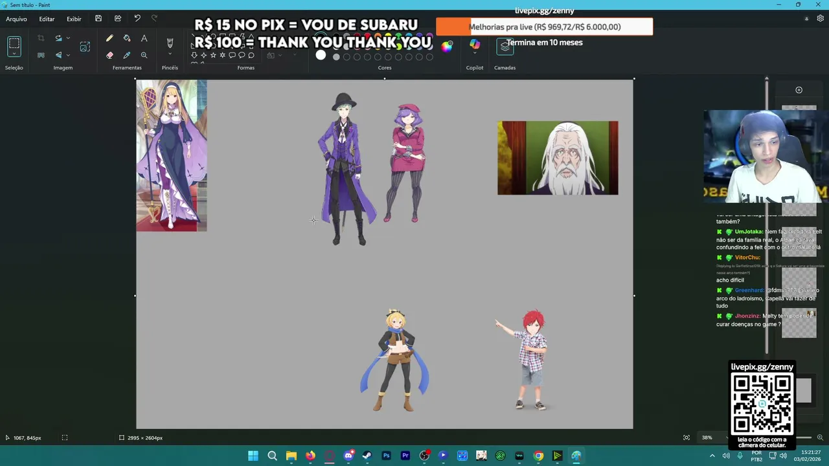Open the Arquivo menu
This screenshot has height=466, width=829.
tap(16, 19)
